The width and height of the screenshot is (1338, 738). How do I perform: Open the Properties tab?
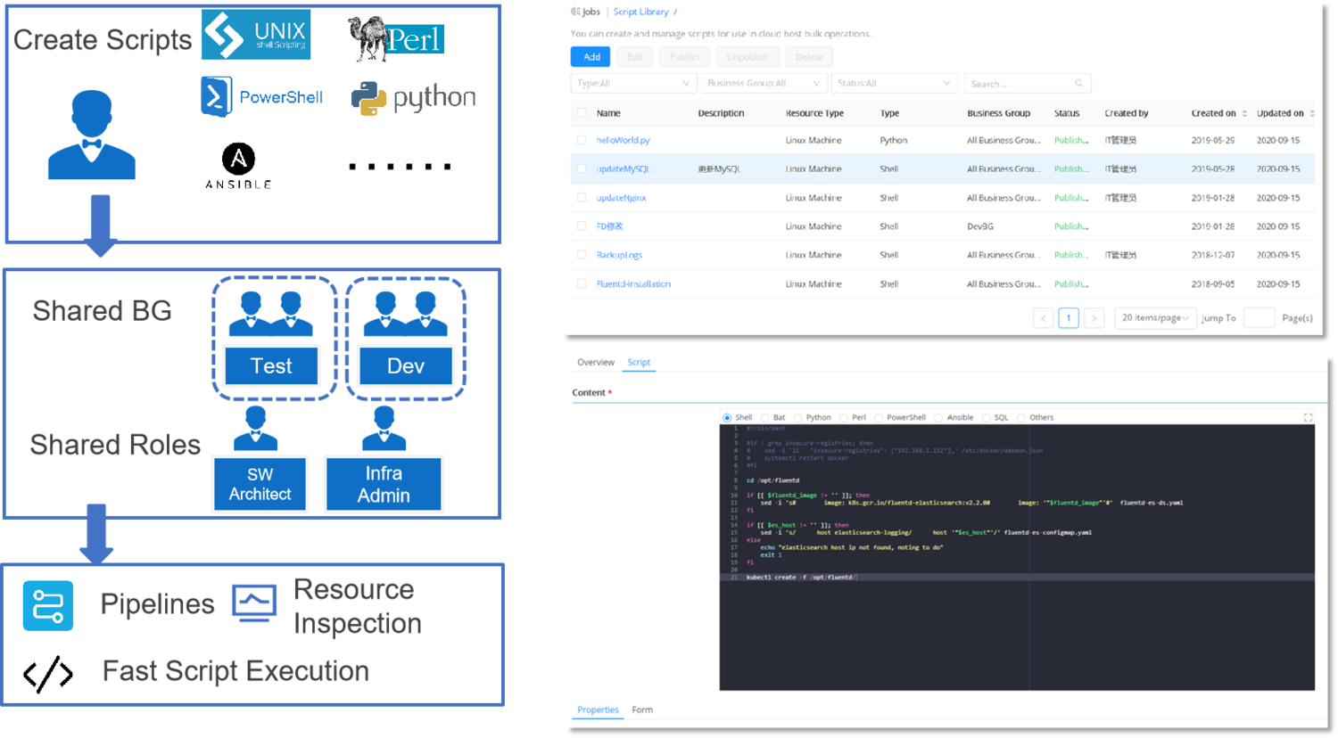[598, 709]
